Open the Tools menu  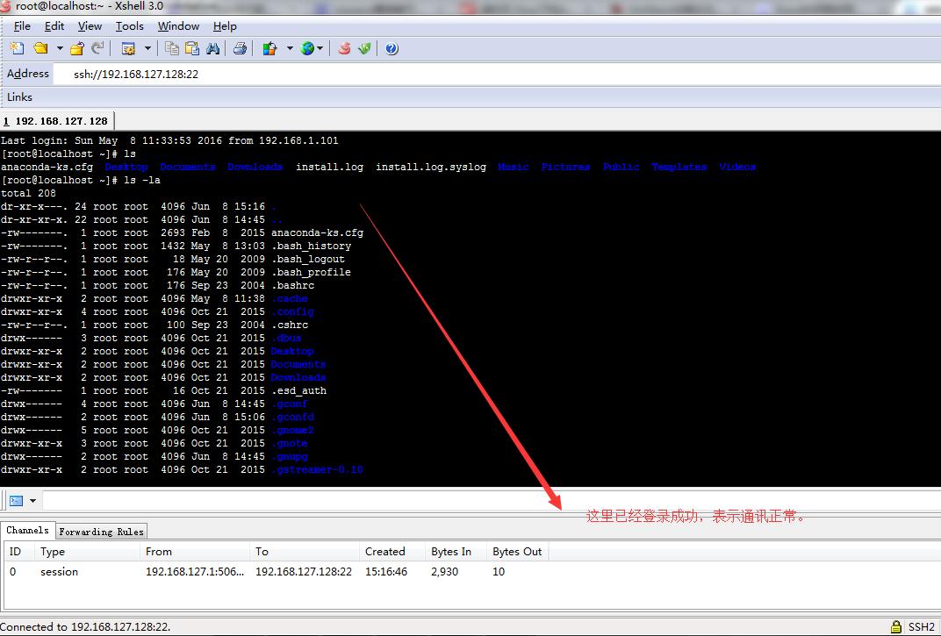(x=130, y=26)
